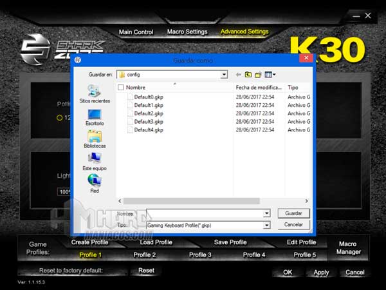This screenshot has width=386, height=290.
Task: Switch to Profile 5
Action: (305, 255)
